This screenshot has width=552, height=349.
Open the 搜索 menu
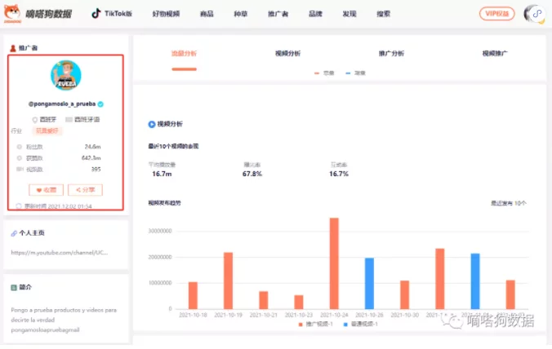pos(383,14)
